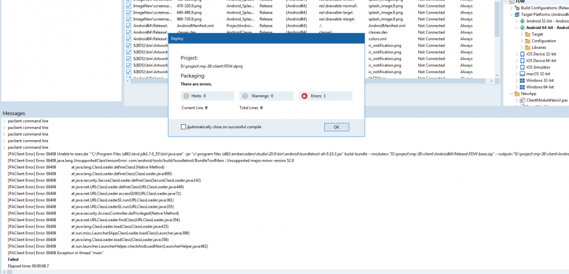The height and width of the screenshot is (274, 569).
Task: Expand the Libraries folder node
Action: pyautogui.click(x=522, y=48)
